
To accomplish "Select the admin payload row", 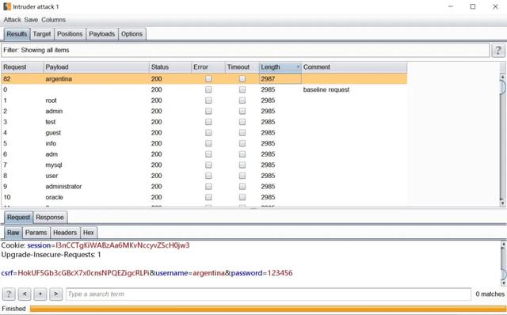I will point(204,111).
